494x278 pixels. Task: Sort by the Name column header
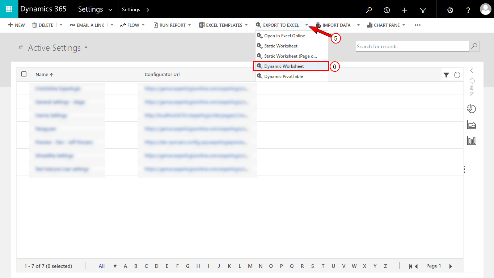[x=44, y=74]
